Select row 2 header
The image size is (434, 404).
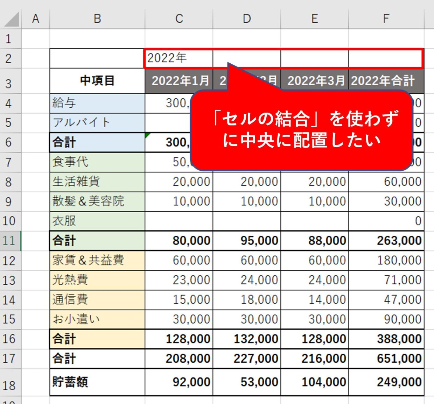(10, 58)
